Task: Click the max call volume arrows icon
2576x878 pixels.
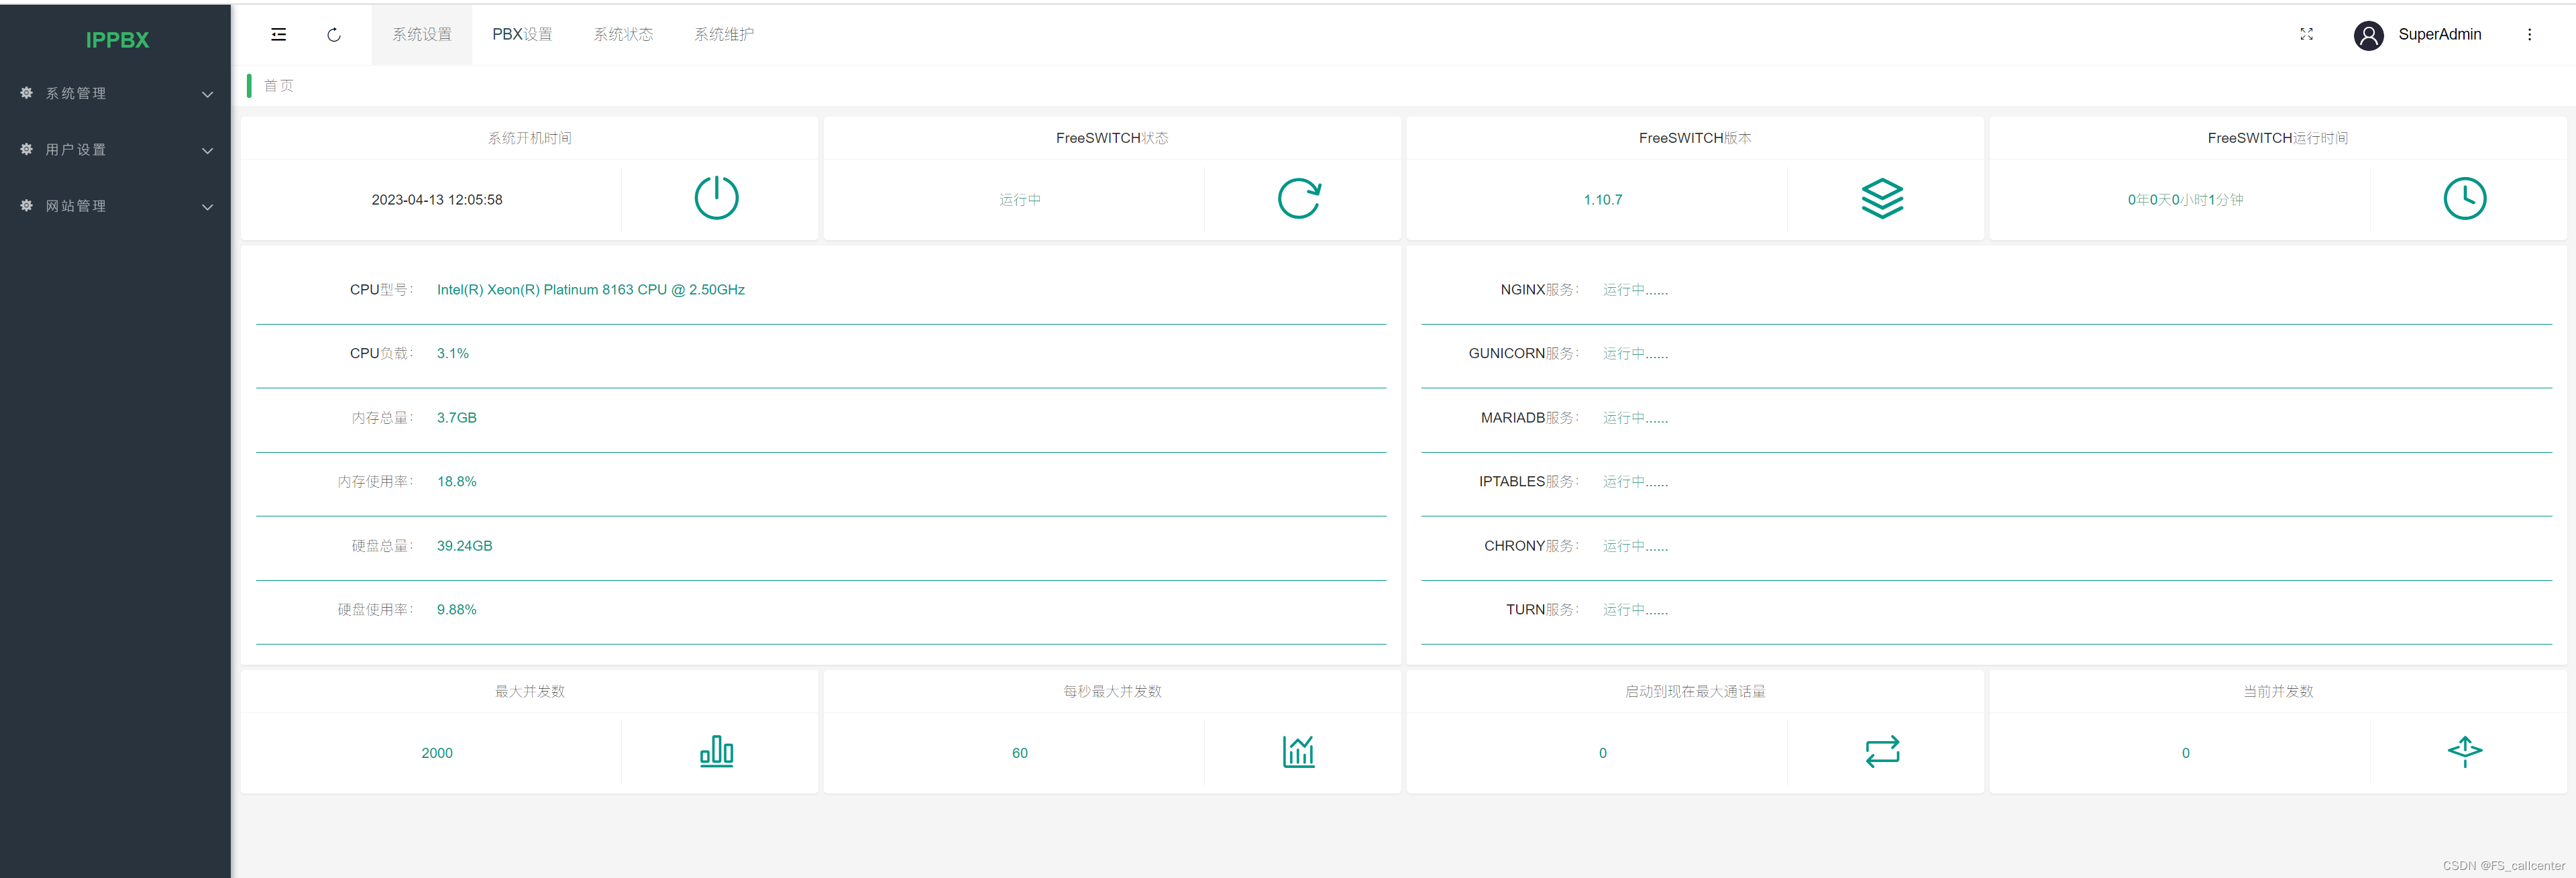Action: click(x=1882, y=751)
